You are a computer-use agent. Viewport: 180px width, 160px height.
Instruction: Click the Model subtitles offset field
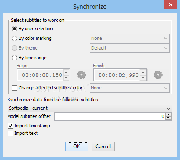click(110, 116)
